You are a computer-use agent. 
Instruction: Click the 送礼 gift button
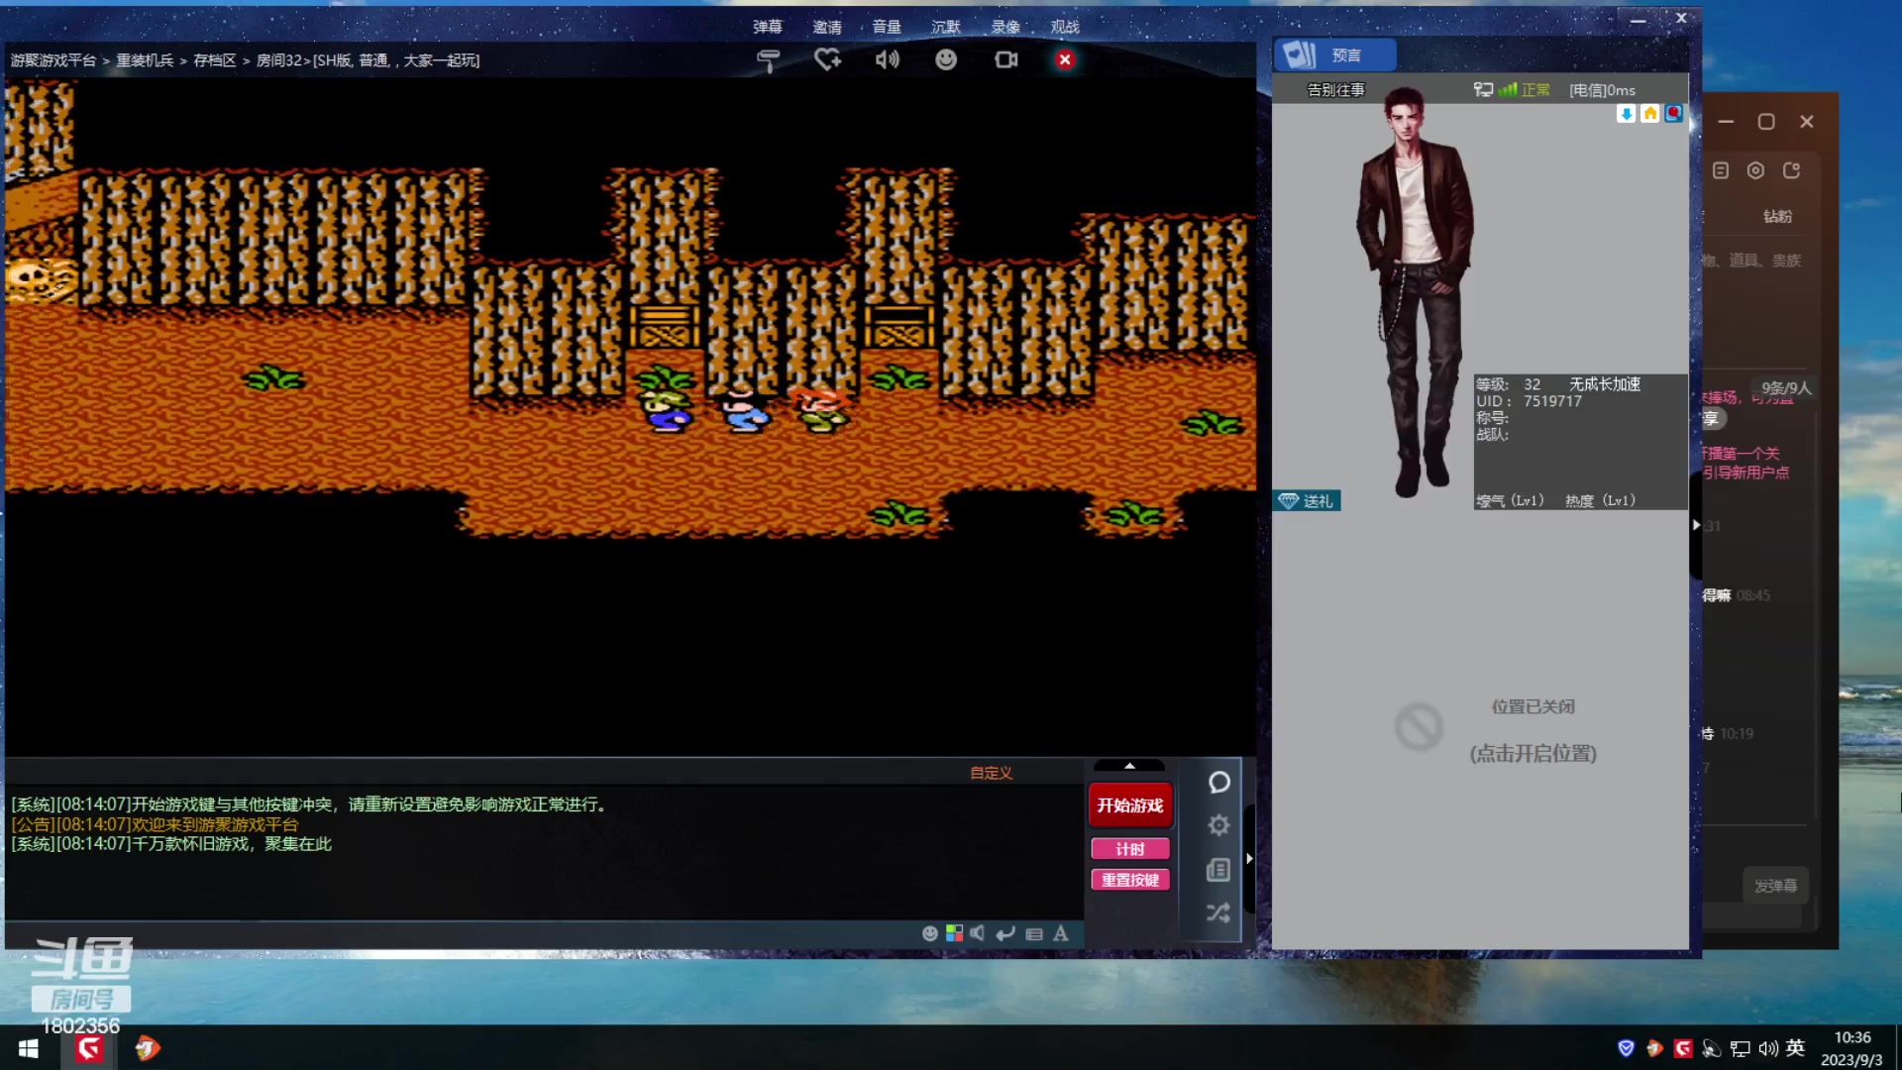tap(1307, 501)
